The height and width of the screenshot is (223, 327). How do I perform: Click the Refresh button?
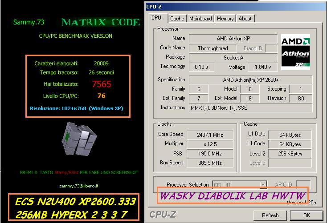[x=270, y=215]
